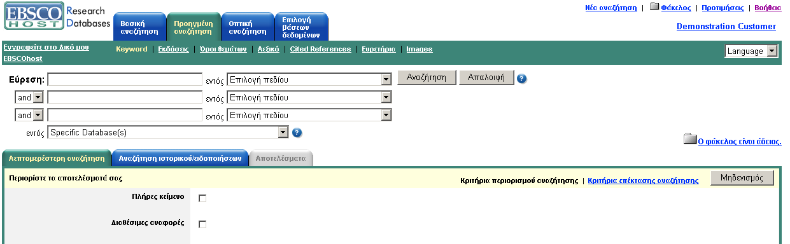Open third row Επιλογή πεδίου dropdown
This screenshot has width=790, height=244.
point(309,116)
